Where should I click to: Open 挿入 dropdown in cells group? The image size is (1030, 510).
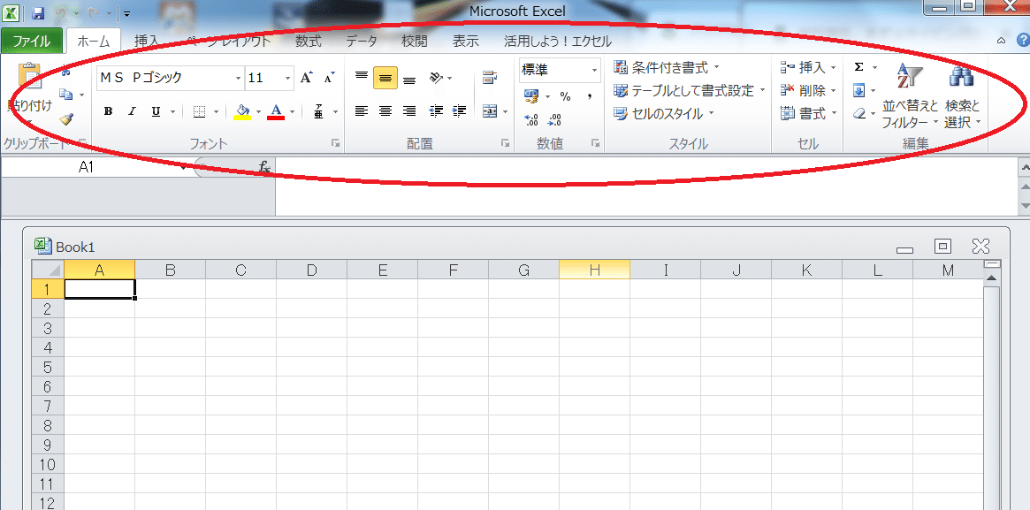(x=808, y=67)
